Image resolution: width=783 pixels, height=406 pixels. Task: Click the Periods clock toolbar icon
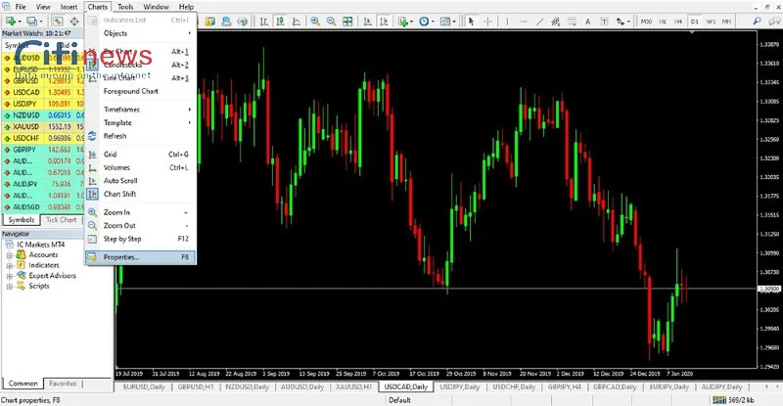pyautogui.click(x=424, y=21)
